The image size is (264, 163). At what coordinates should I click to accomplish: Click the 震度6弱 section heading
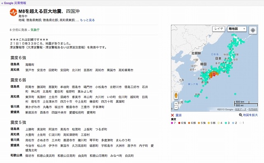(x=18, y=80)
